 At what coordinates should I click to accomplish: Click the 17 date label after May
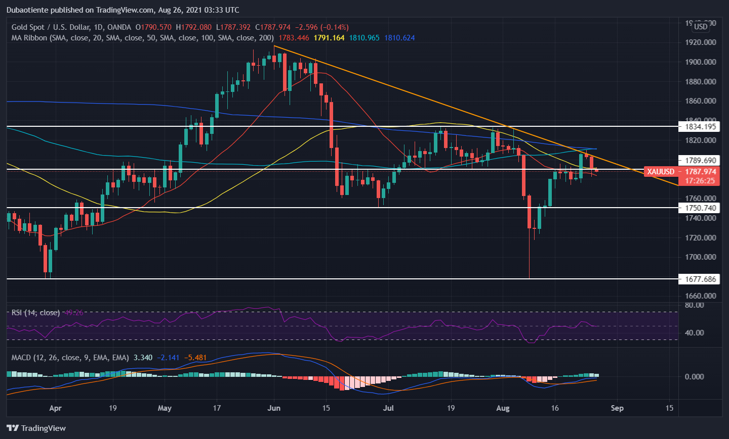[x=217, y=408]
